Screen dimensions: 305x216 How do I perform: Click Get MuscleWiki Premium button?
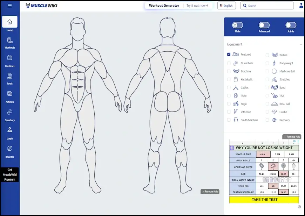(9, 174)
